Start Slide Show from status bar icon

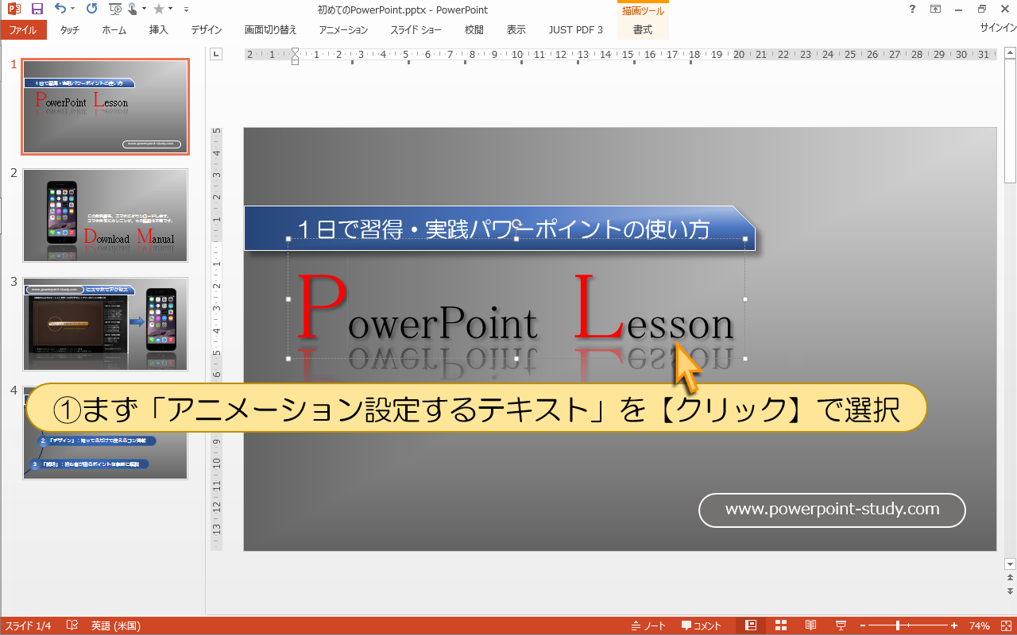pos(841,625)
